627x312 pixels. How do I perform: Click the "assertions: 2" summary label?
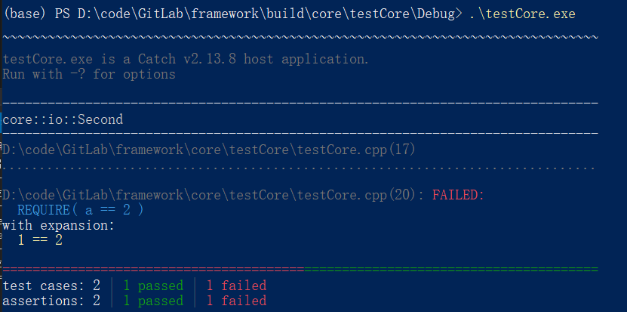coord(51,301)
